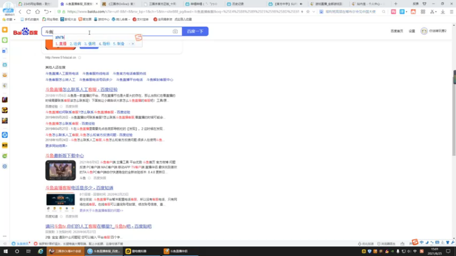Choose IME candidate 1 直播
The height and width of the screenshot is (256, 456).
61,44
